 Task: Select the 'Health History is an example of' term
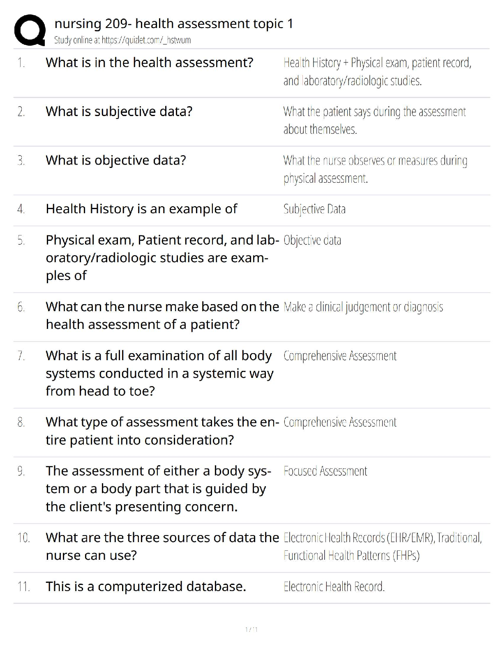click(x=141, y=209)
